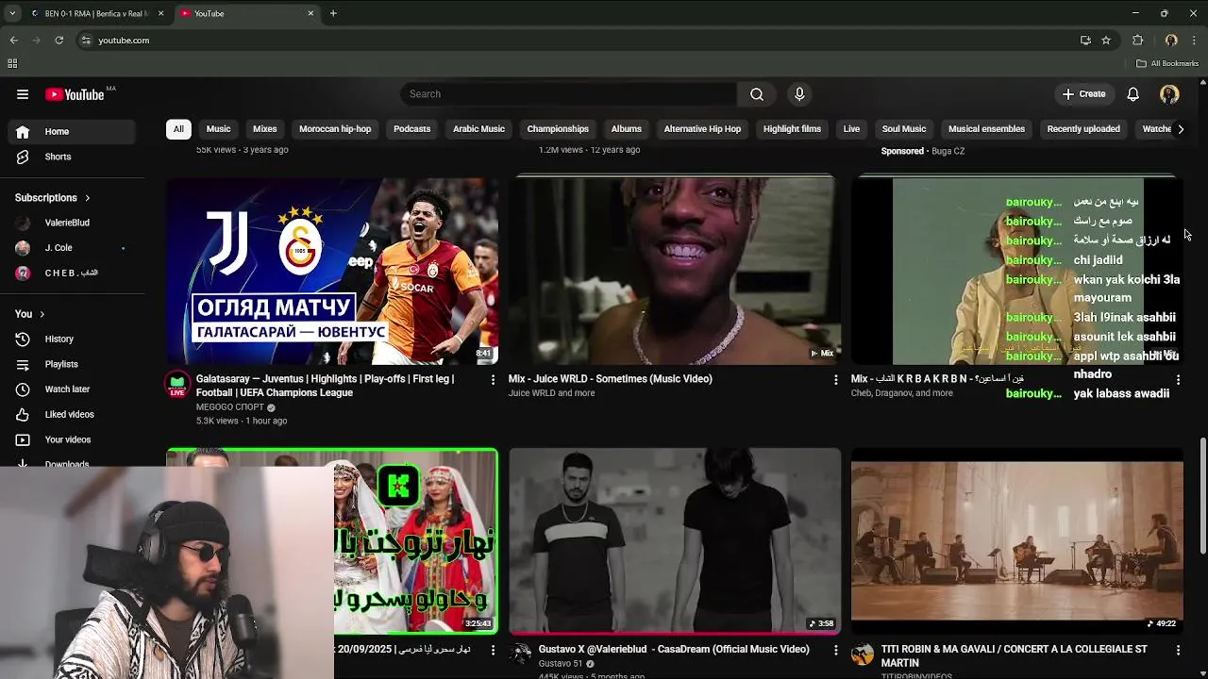The width and height of the screenshot is (1208, 679).
Task: Click the search magnifier button
Action: [x=757, y=94]
